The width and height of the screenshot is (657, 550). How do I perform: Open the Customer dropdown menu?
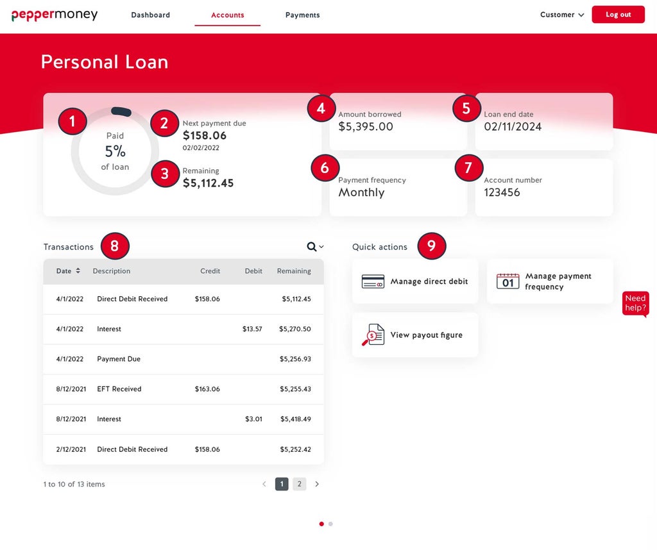pos(561,15)
